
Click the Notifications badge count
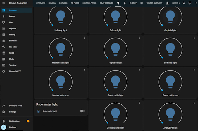pos(28,121)
